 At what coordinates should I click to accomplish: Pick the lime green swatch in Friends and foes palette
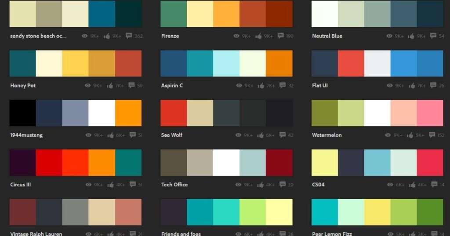click(x=253, y=212)
